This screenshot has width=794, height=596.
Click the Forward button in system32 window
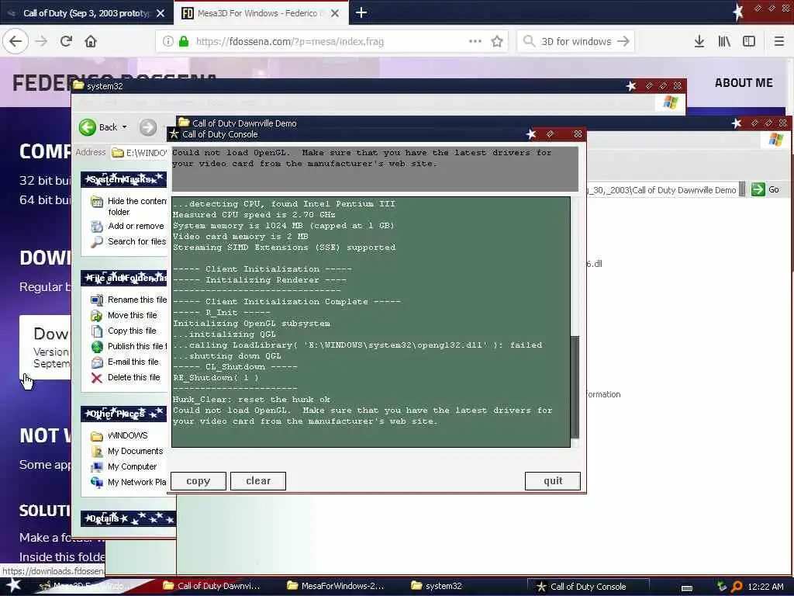148,127
